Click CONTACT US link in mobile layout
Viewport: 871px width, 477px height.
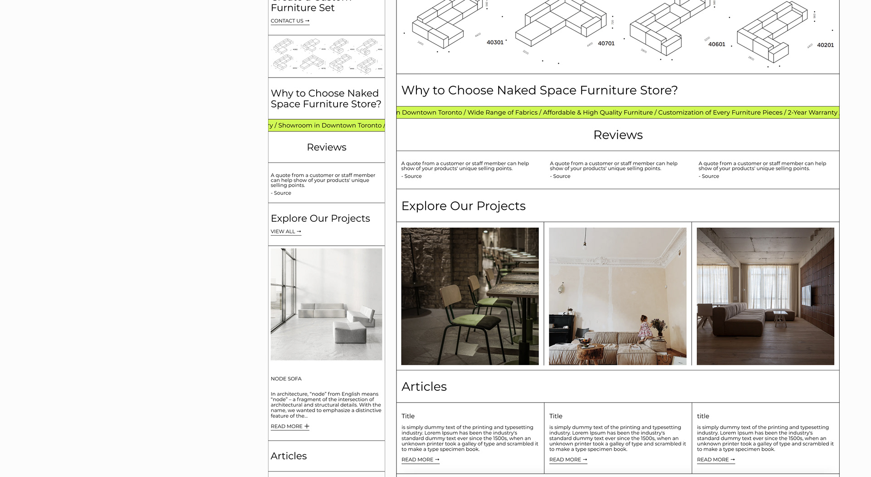[290, 21]
